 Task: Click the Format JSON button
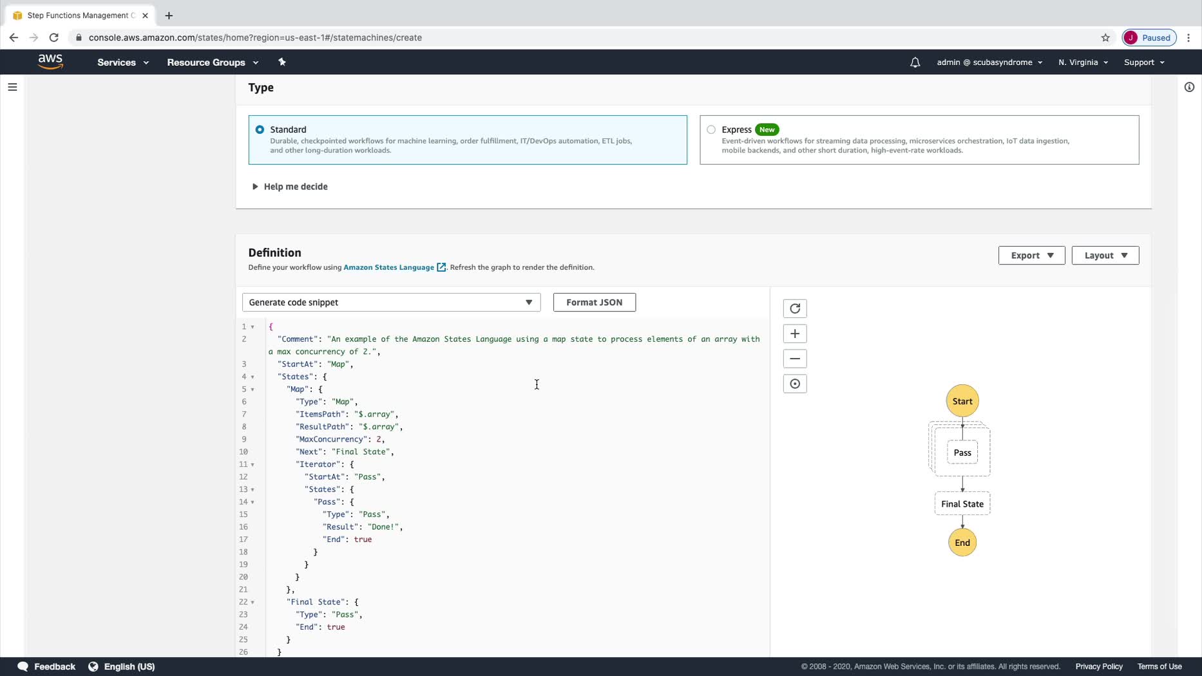tap(594, 303)
